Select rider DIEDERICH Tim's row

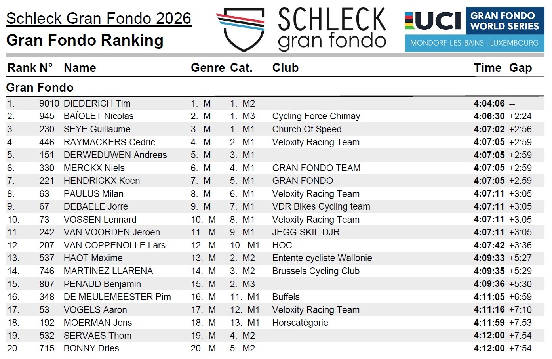coord(275,103)
